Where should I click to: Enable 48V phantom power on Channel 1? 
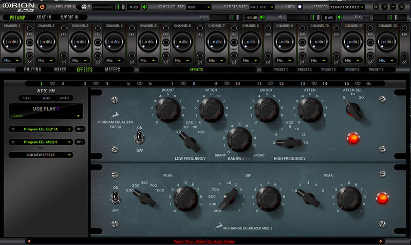tap(30, 28)
